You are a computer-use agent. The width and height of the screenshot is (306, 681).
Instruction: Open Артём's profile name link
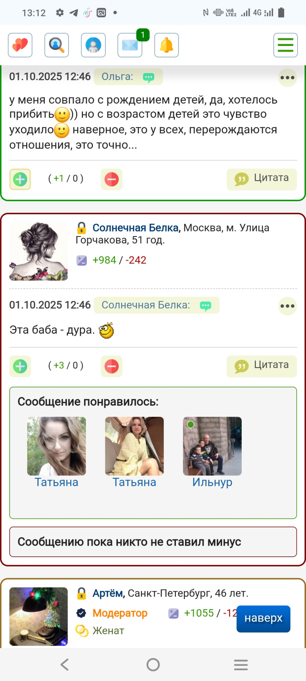109,593
